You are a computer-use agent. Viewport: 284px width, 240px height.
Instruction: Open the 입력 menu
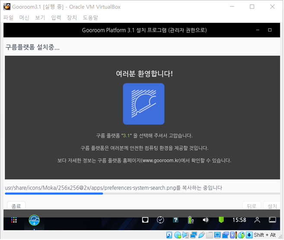(x=56, y=18)
